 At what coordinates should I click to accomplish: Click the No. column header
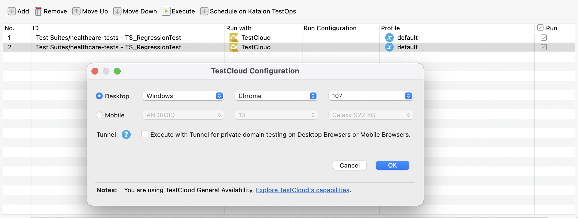coord(17,28)
